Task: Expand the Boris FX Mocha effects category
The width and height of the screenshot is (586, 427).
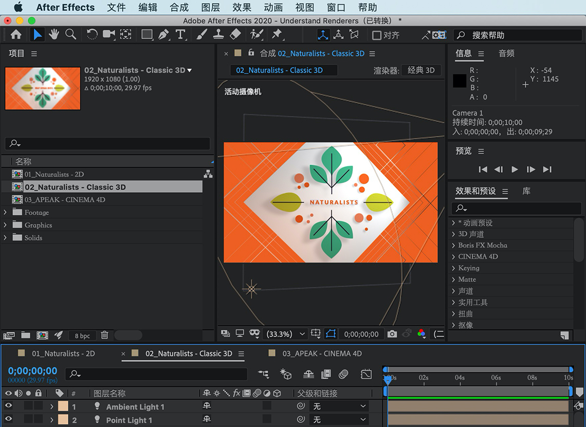Action: 453,245
